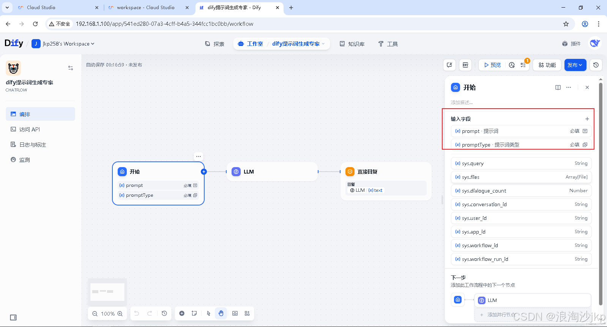Zoom out the workflow canvas
The image size is (607, 327).
click(x=95, y=314)
